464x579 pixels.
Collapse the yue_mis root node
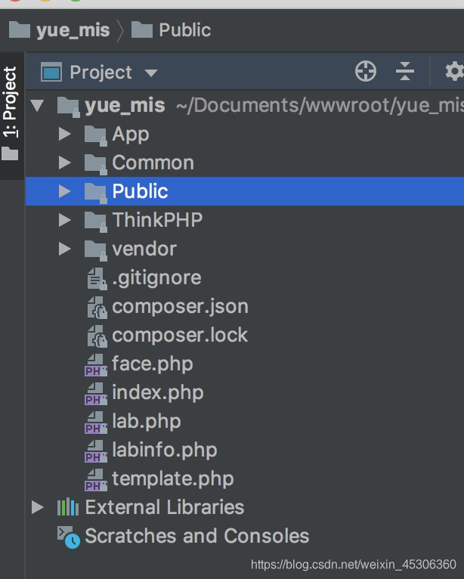38,105
